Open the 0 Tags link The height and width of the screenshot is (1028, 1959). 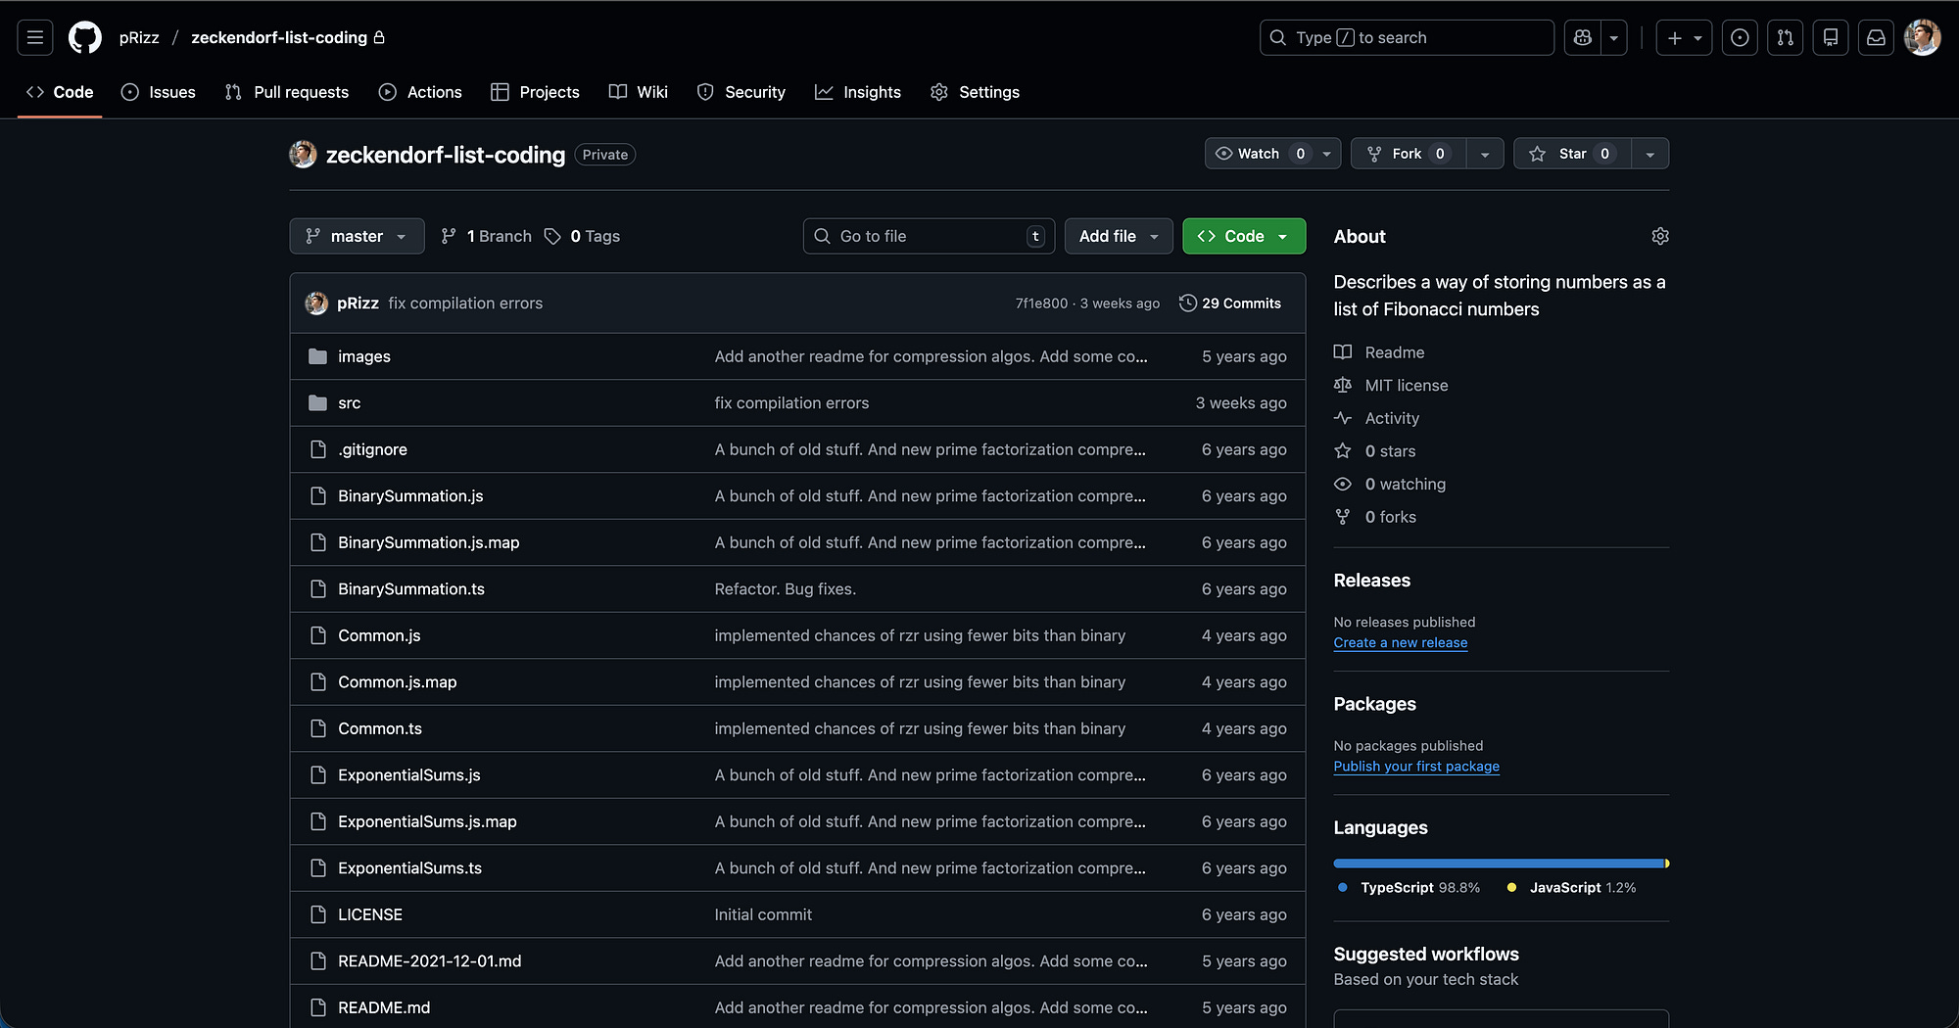582,236
